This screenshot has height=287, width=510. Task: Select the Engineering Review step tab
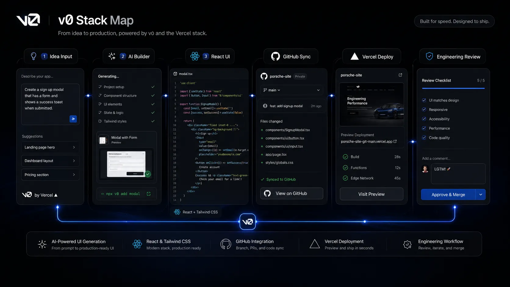(x=452, y=56)
